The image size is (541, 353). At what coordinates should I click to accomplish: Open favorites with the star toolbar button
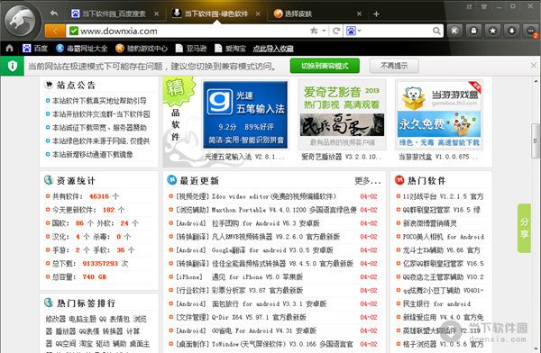pos(492,31)
